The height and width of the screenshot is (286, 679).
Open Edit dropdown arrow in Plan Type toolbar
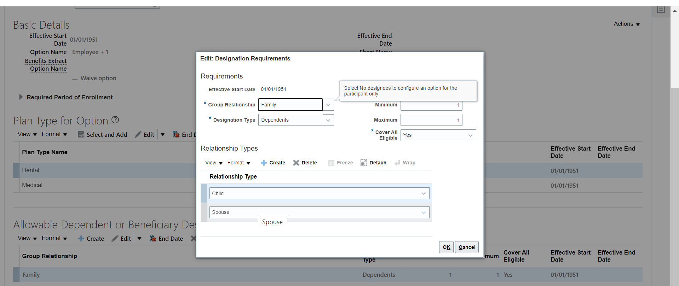click(163, 134)
